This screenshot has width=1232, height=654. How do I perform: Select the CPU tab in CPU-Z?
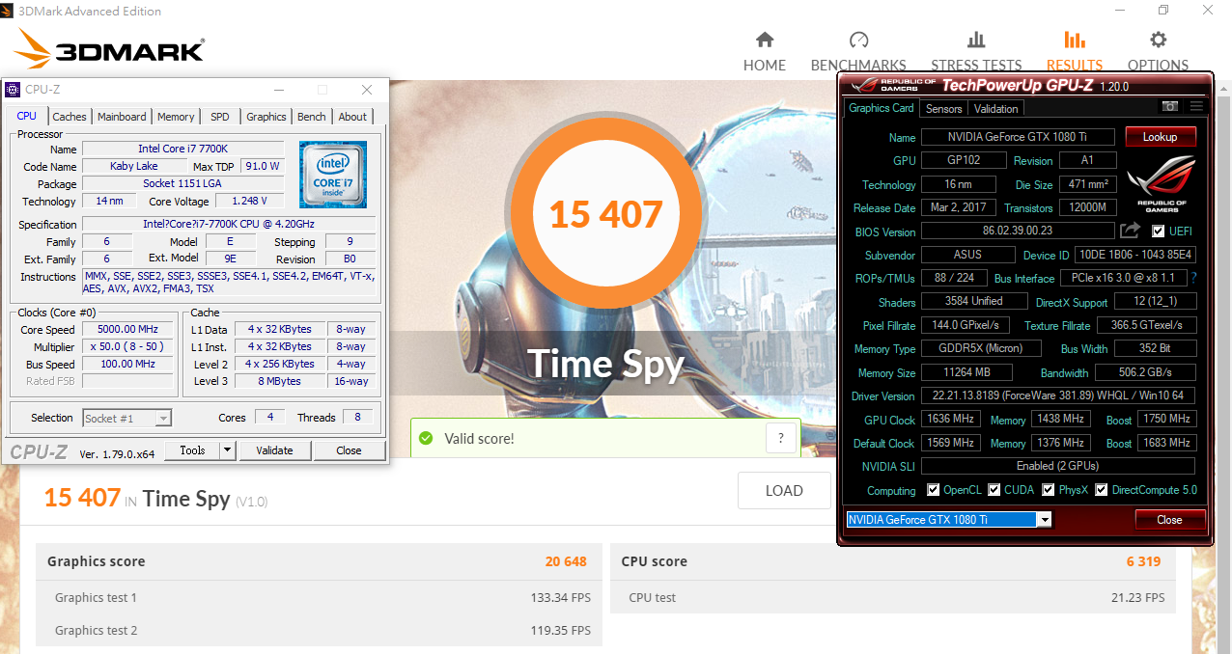pos(27,116)
